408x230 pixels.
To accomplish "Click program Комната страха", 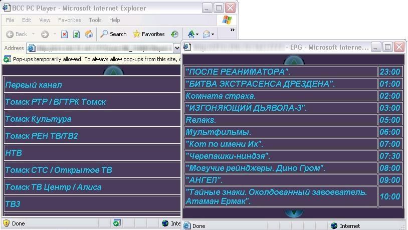I will click(x=281, y=96).
